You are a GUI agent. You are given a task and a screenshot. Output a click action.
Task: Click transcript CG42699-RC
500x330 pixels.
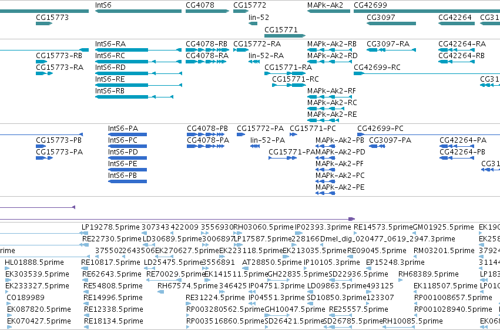[427, 73]
